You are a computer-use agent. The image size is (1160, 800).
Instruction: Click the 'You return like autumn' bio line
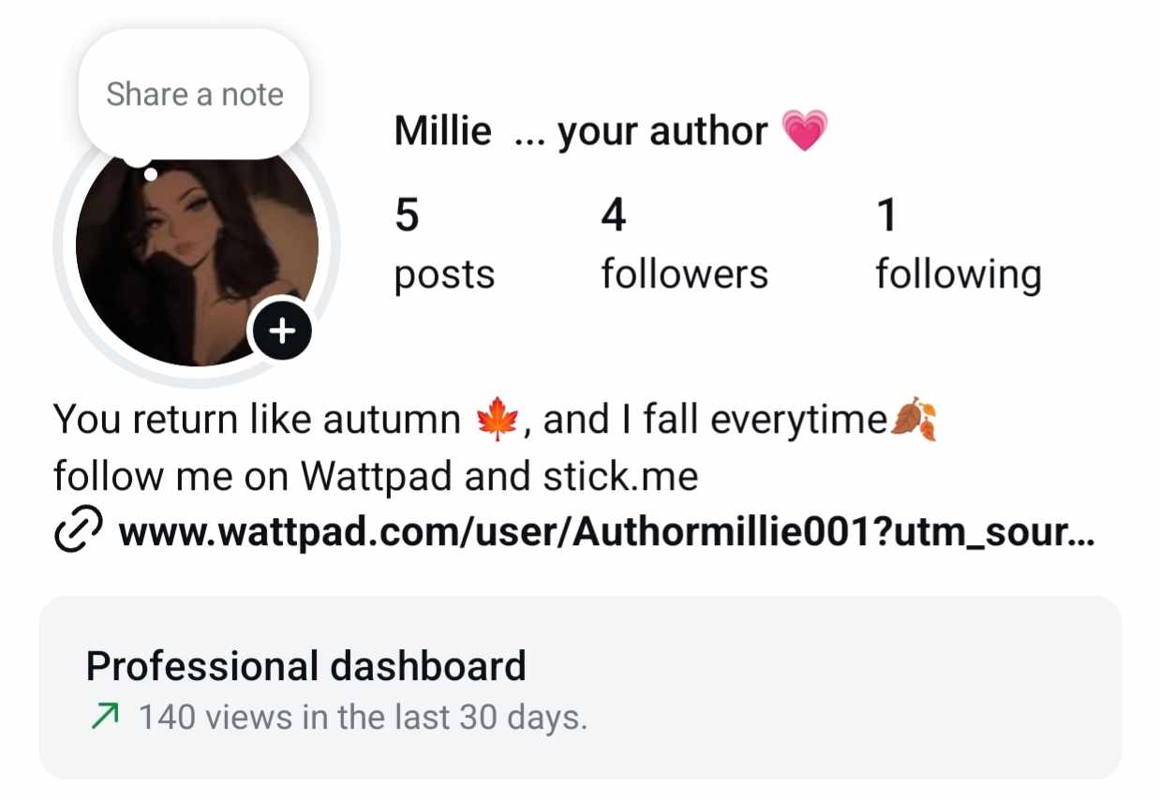tap(495, 421)
